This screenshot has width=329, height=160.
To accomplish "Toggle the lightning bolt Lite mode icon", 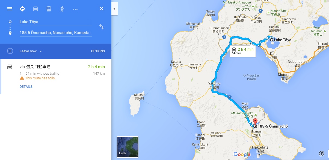I will click(322, 153).
